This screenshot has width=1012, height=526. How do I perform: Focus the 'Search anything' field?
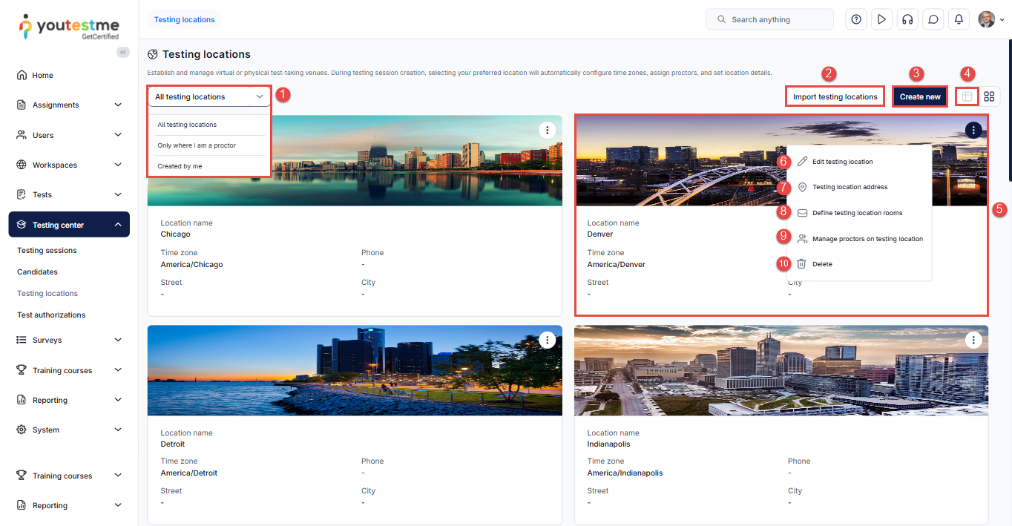769,20
